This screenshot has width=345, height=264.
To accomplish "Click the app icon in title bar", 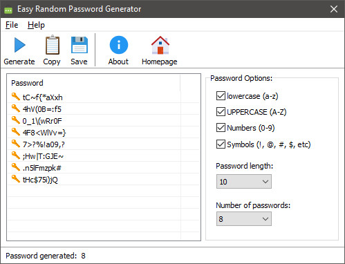I will pos(8,10).
